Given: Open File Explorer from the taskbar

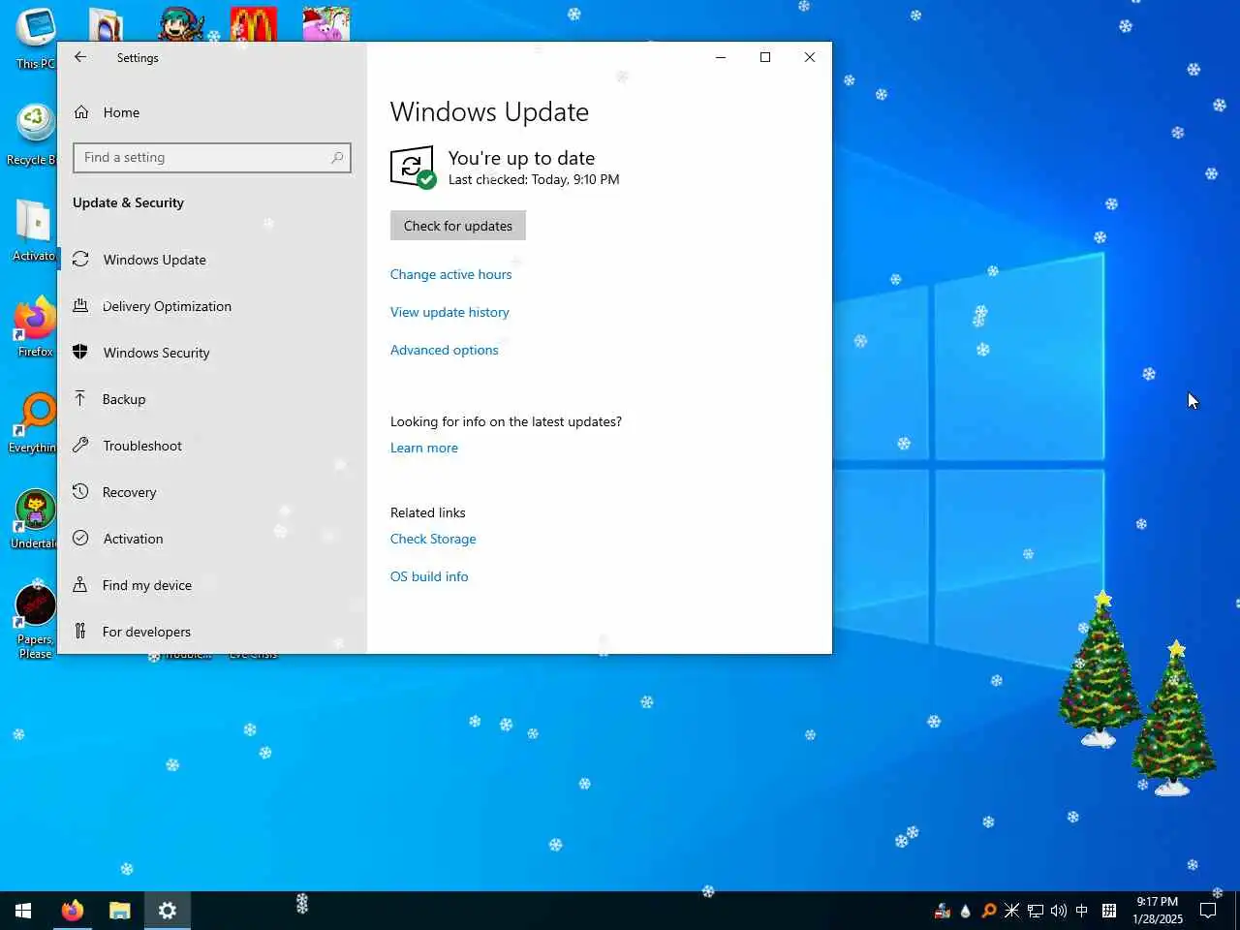Looking at the screenshot, I should click(119, 911).
